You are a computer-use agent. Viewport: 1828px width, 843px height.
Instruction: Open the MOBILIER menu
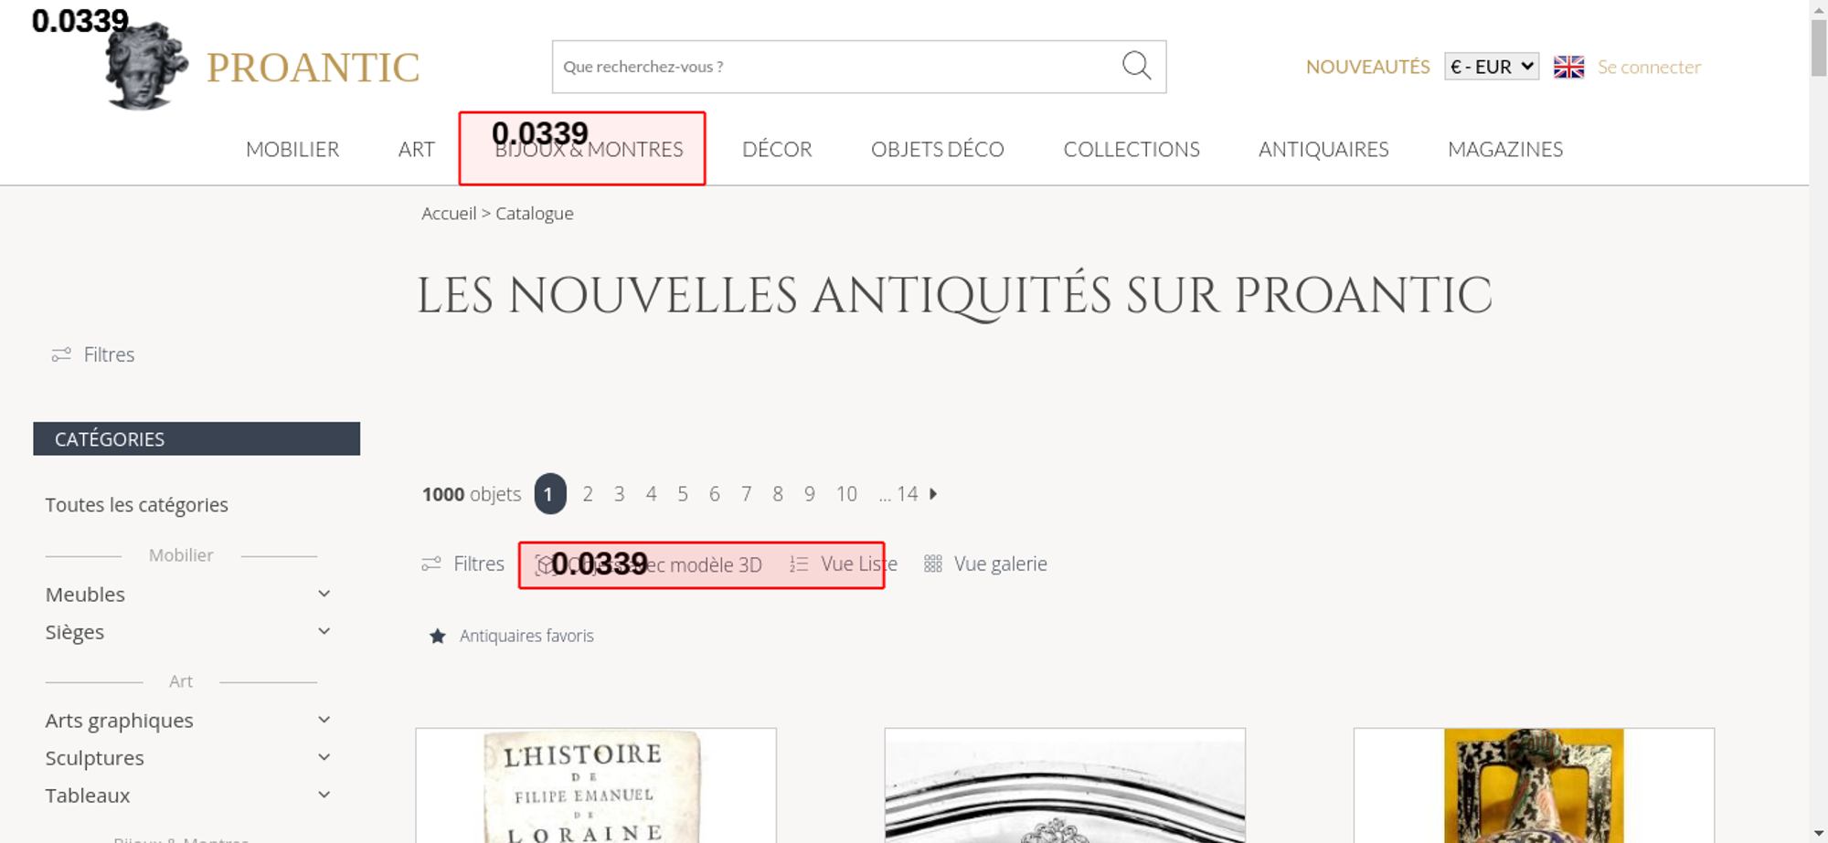tap(292, 150)
